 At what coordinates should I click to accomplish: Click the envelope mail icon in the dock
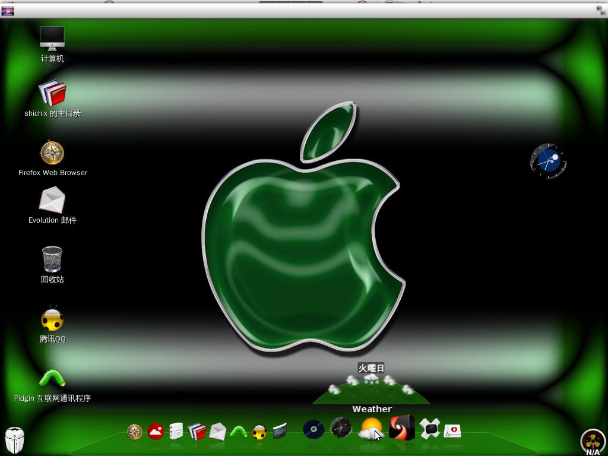(x=217, y=432)
